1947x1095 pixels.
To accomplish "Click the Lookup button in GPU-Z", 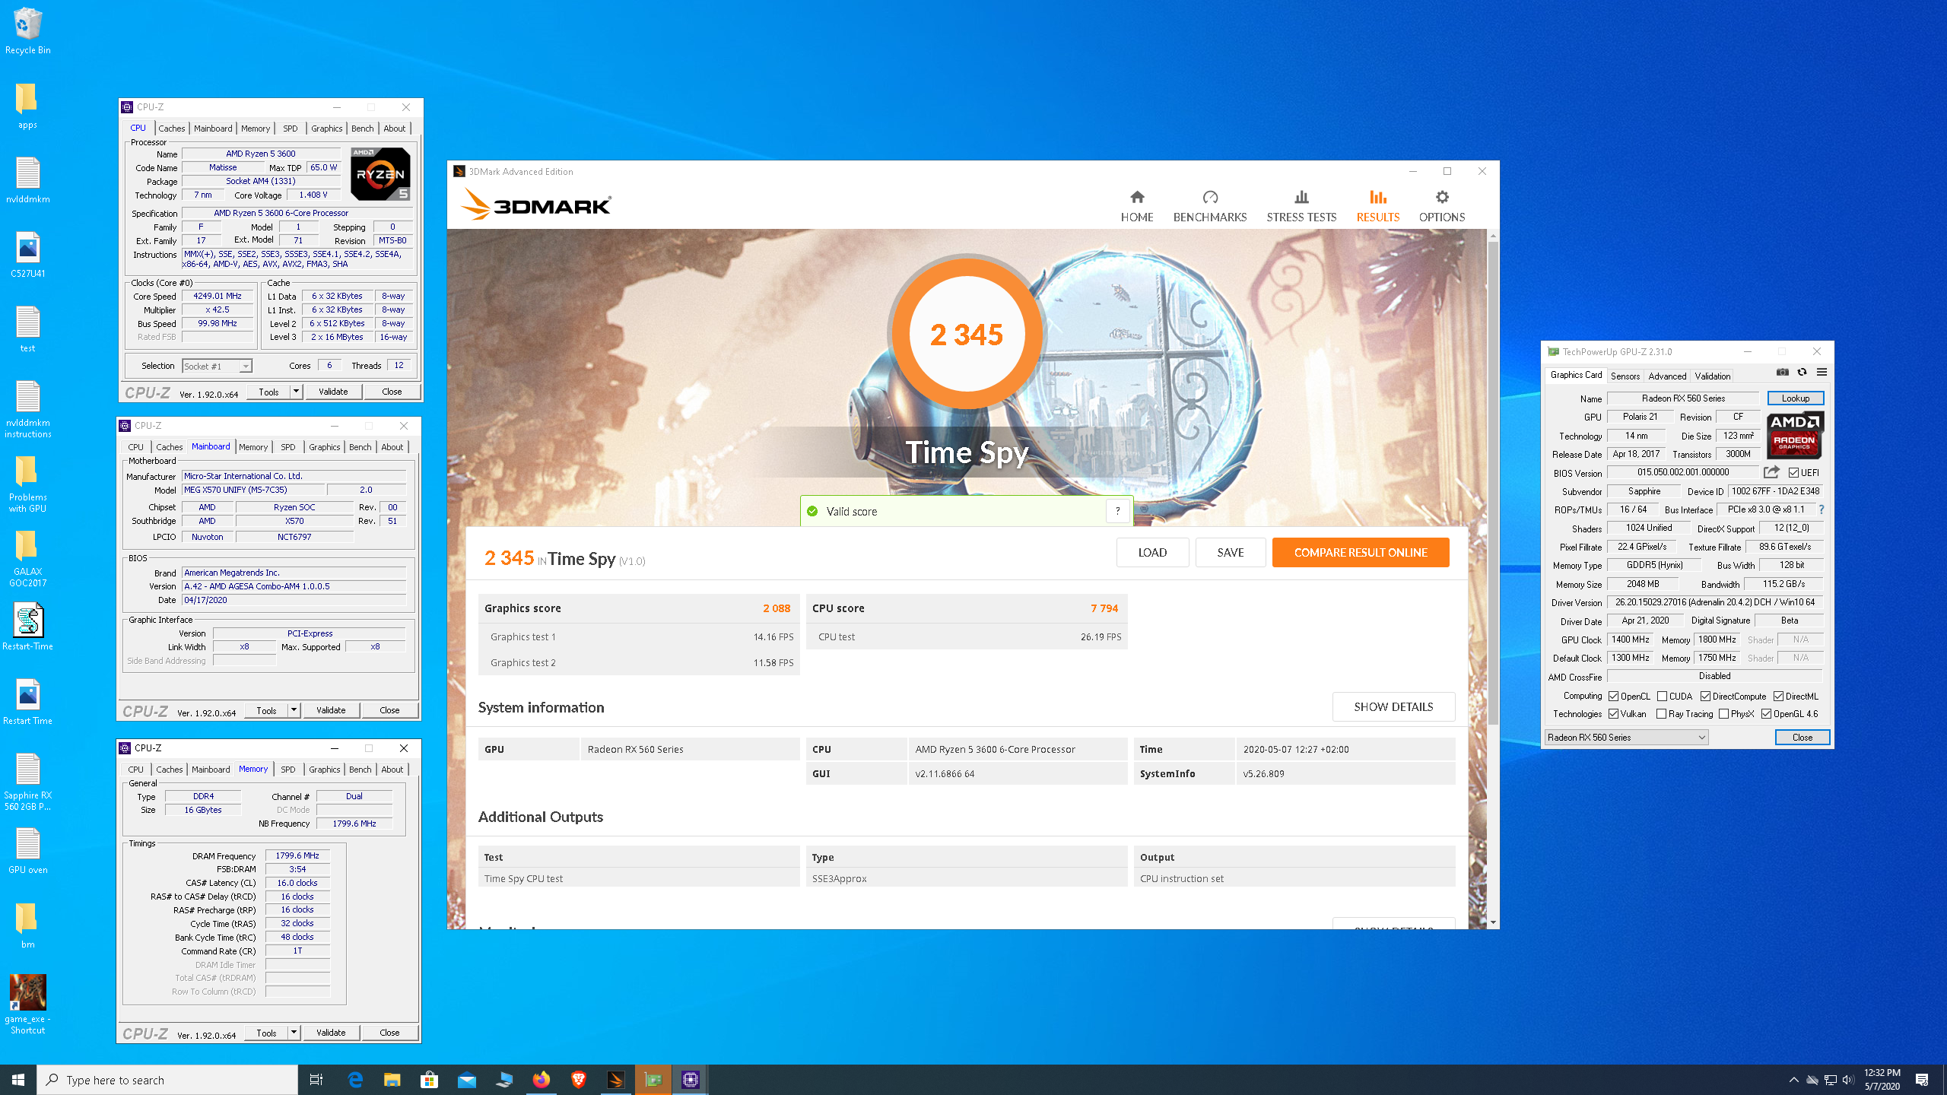I will 1795,398.
